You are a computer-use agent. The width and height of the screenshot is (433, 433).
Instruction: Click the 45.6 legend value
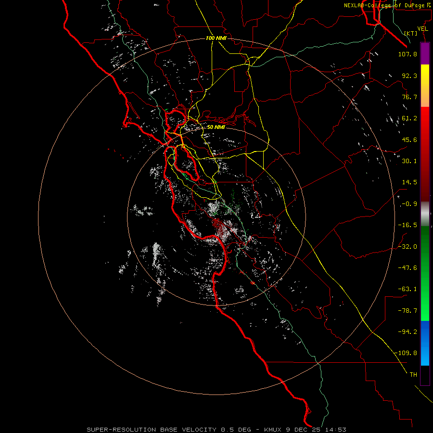pyautogui.click(x=409, y=140)
